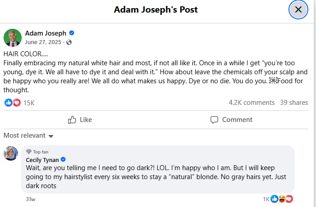Expand the Most relevant sort dropdown
The image size is (316, 207).
pos(28,135)
